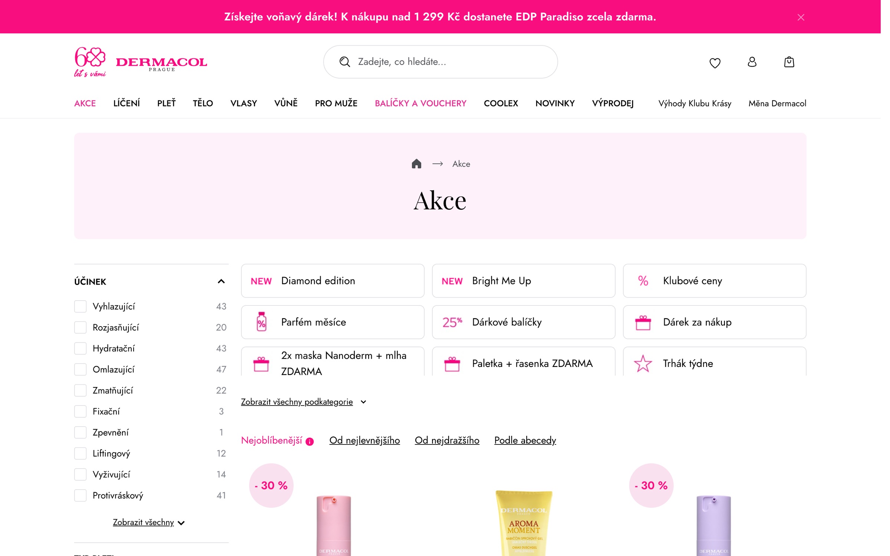Image resolution: width=890 pixels, height=556 pixels.
Task: Enable the Omlazující filter
Action: coord(80,370)
